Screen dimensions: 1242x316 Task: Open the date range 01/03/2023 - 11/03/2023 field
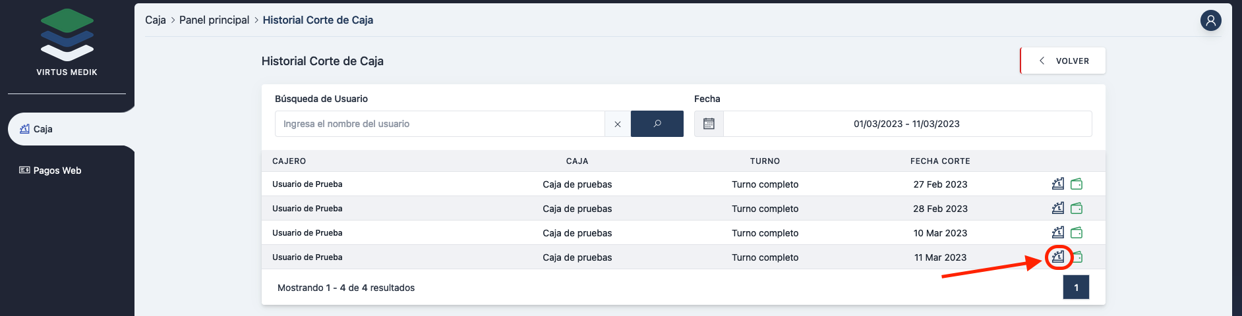(906, 124)
